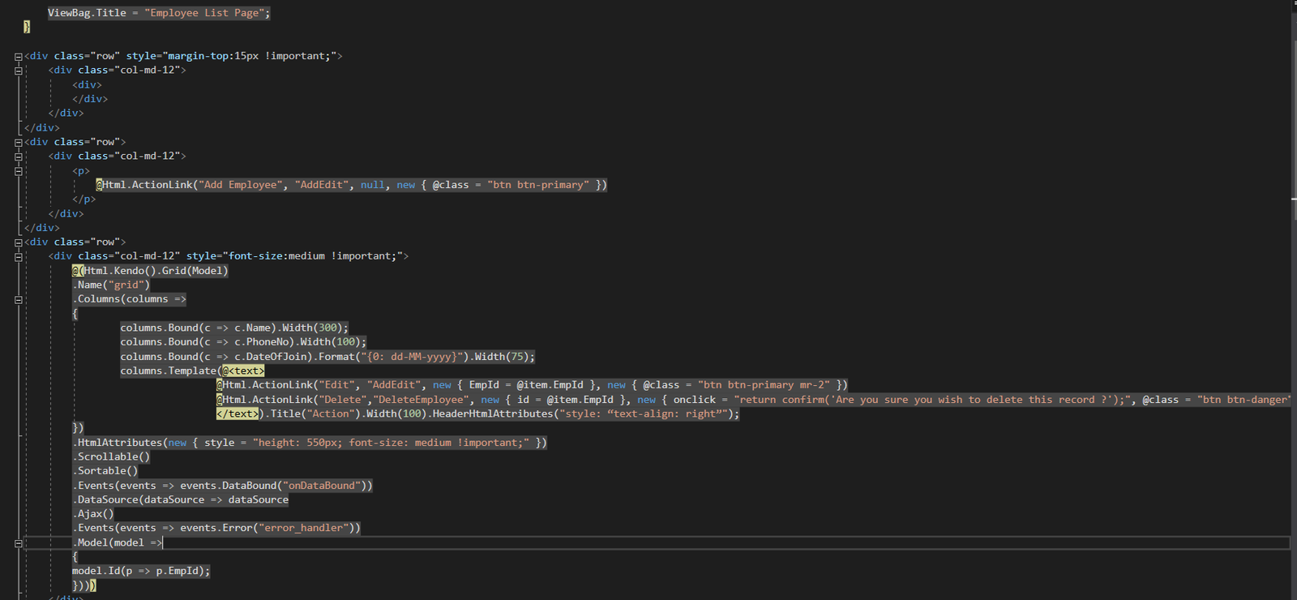Viewport: 1297px width, 600px height.
Task: Collapse the <p> tag block
Action: (x=18, y=171)
